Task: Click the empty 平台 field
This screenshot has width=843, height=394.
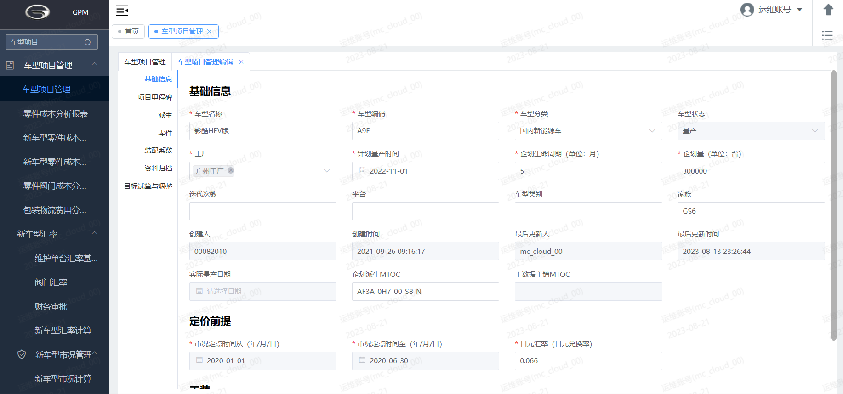Action: click(x=426, y=211)
